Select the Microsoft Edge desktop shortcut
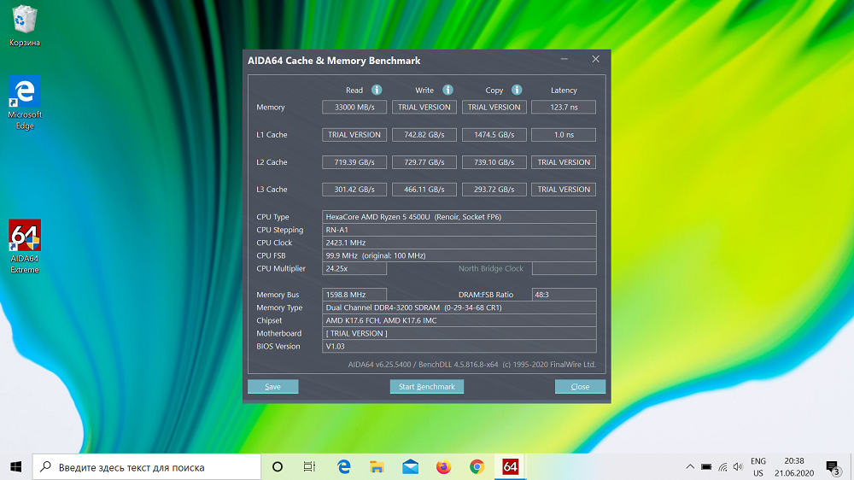Image resolution: width=854 pixels, height=480 pixels. [x=25, y=103]
